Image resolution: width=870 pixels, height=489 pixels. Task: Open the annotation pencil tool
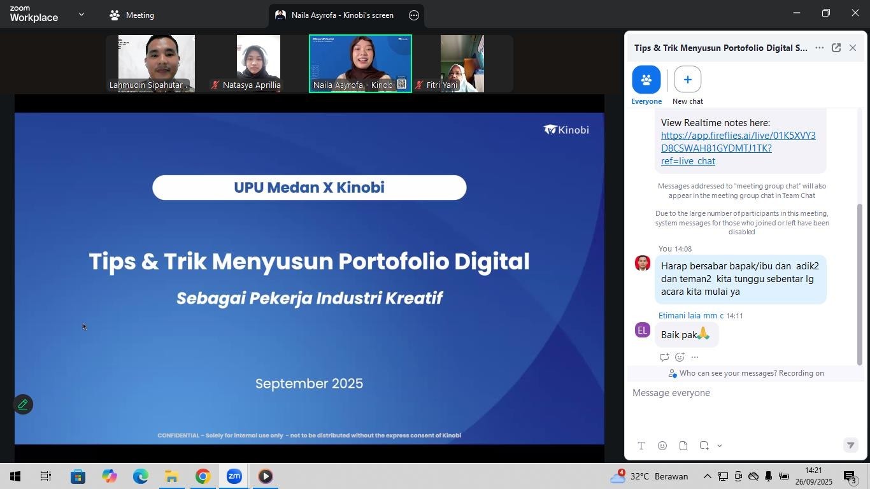tap(23, 404)
